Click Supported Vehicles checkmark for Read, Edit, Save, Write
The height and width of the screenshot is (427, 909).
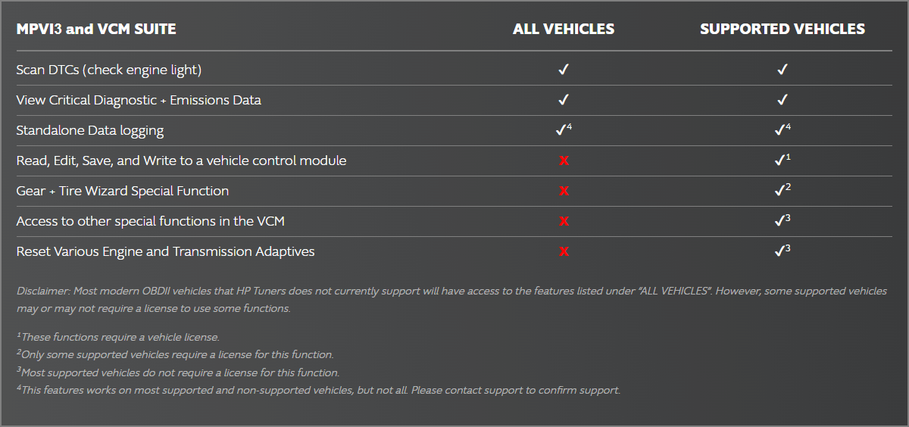[x=780, y=161]
